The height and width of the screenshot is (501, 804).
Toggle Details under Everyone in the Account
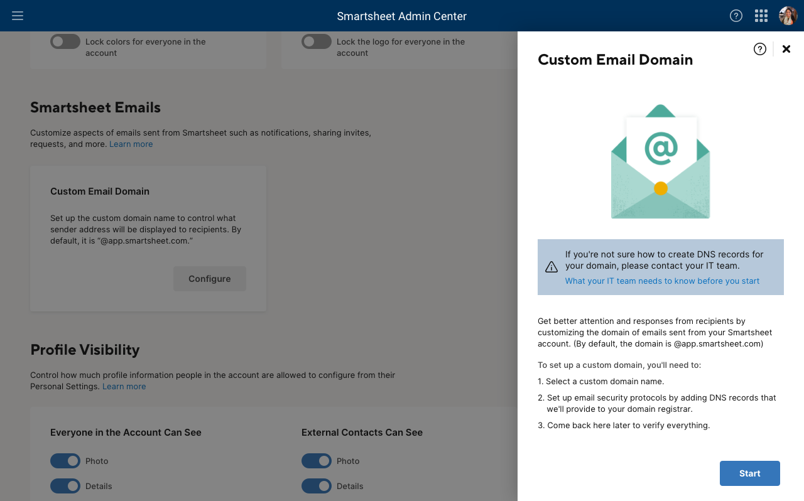(x=65, y=486)
